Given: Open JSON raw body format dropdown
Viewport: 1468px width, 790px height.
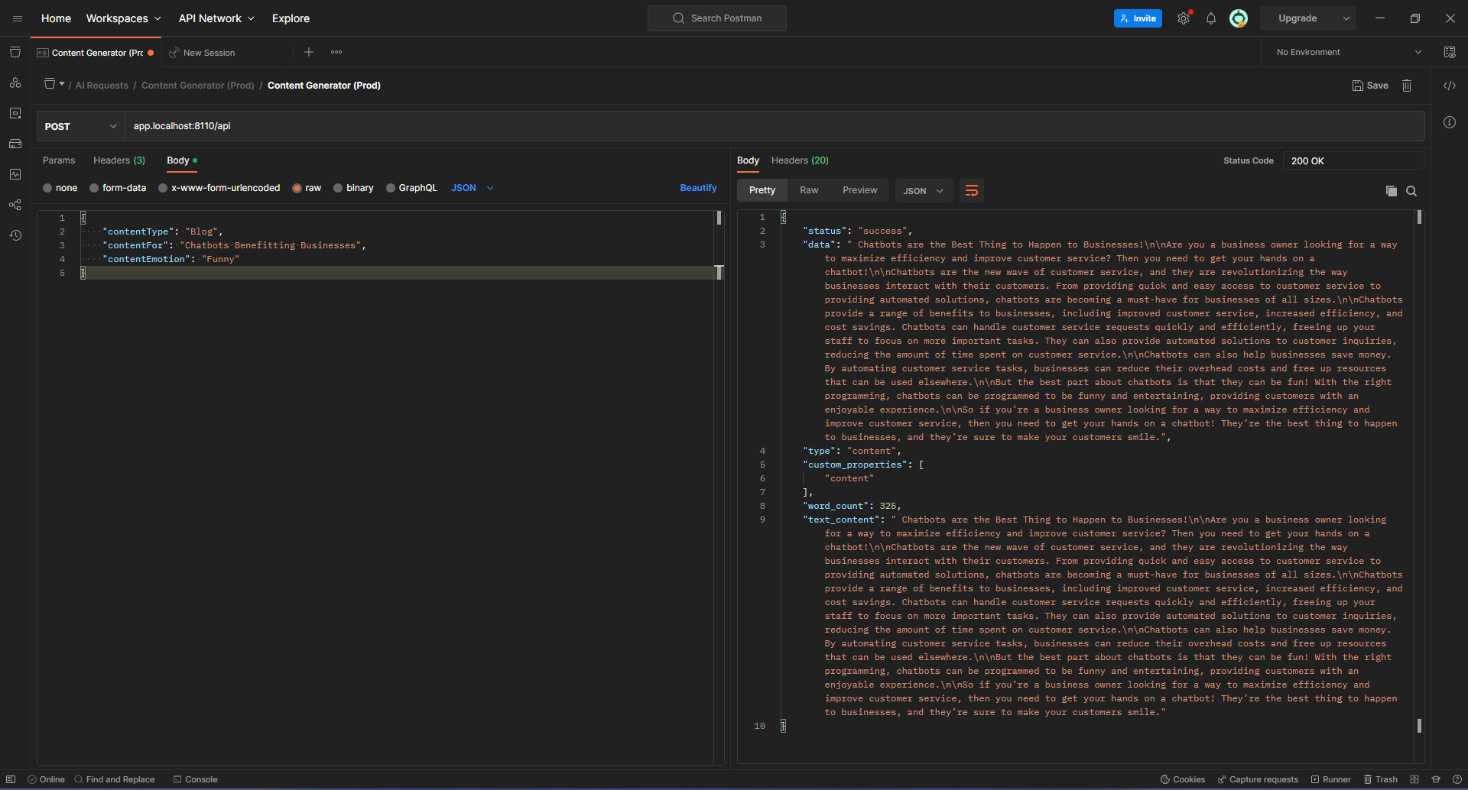Looking at the screenshot, I should (x=473, y=188).
